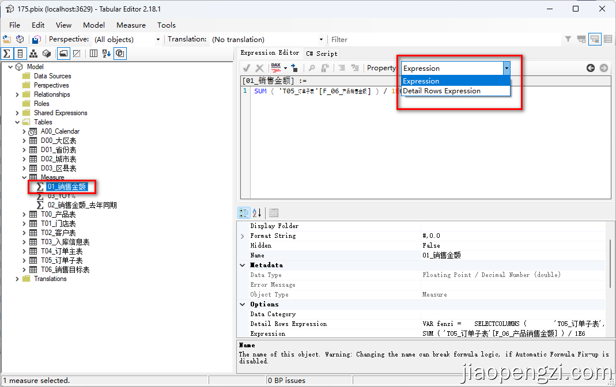Click the uncomment lines icon
Screen dimensions: 616x387
point(355,68)
